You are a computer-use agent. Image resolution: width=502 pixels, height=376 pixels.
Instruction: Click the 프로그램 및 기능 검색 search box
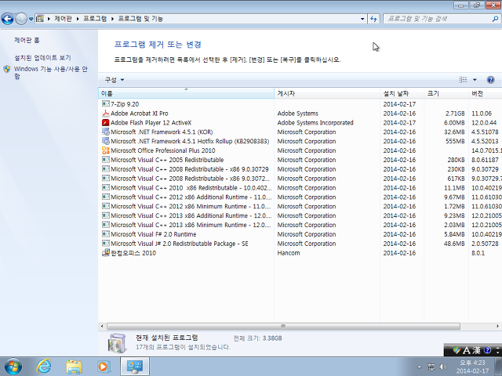point(437,19)
